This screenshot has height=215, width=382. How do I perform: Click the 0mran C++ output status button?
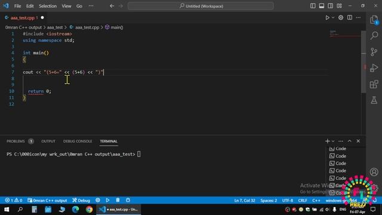pos(47,201)
